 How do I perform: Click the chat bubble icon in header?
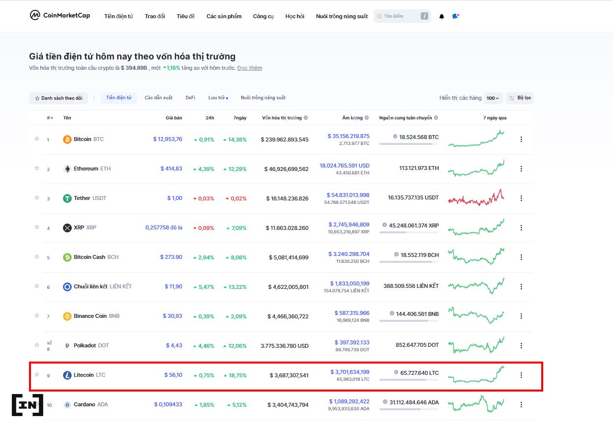coord(456,16)
